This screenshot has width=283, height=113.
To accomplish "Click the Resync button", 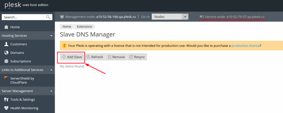I will pos(137,57).
